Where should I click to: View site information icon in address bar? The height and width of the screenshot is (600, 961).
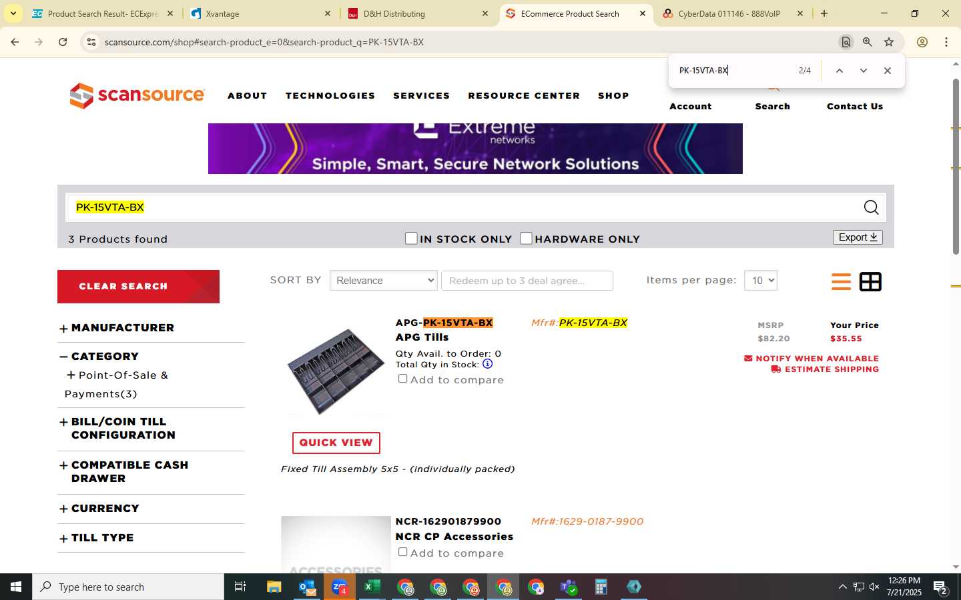tap(91, 42)
